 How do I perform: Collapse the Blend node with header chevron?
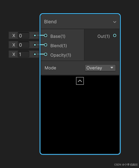115,22
